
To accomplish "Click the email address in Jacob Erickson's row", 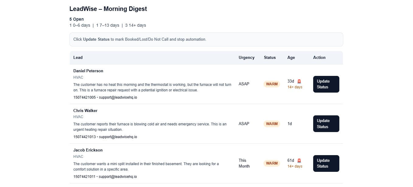I will [118, 177].
